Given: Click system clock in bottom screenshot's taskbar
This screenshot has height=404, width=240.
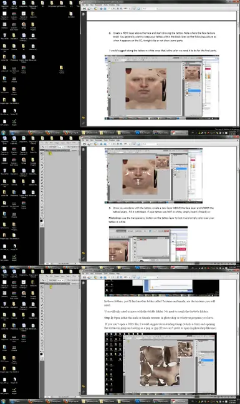Looking at the screenshot, I should 233,401.
